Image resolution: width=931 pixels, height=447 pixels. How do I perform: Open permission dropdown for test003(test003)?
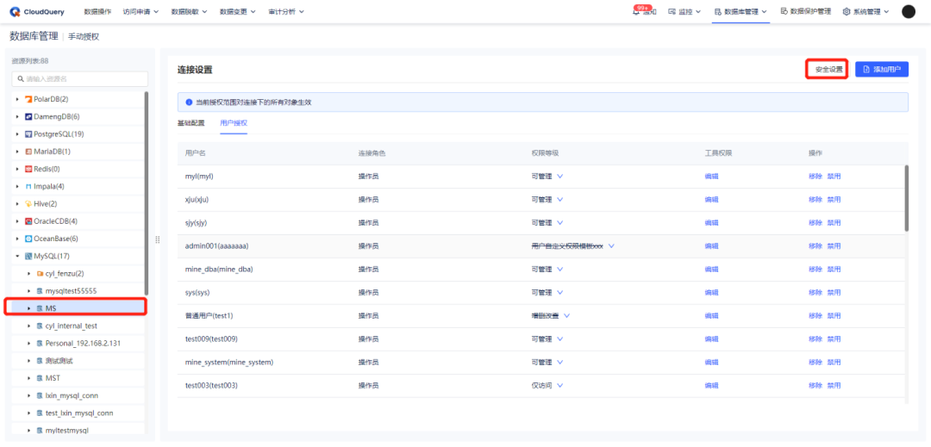pyautogui.click(x=559, y=385)
